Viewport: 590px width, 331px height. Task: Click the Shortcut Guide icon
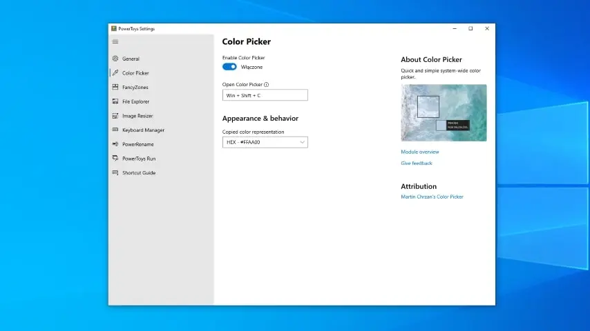[115, 173]
